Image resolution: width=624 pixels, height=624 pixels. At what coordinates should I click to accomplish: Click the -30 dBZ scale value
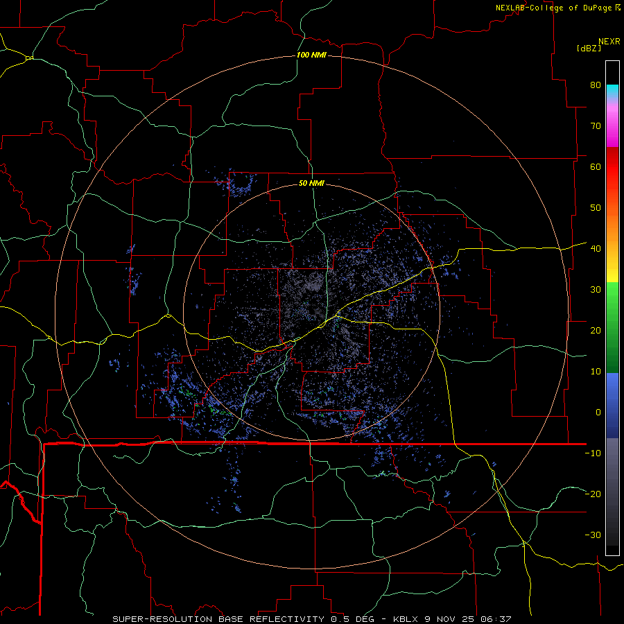pos(593,535)
